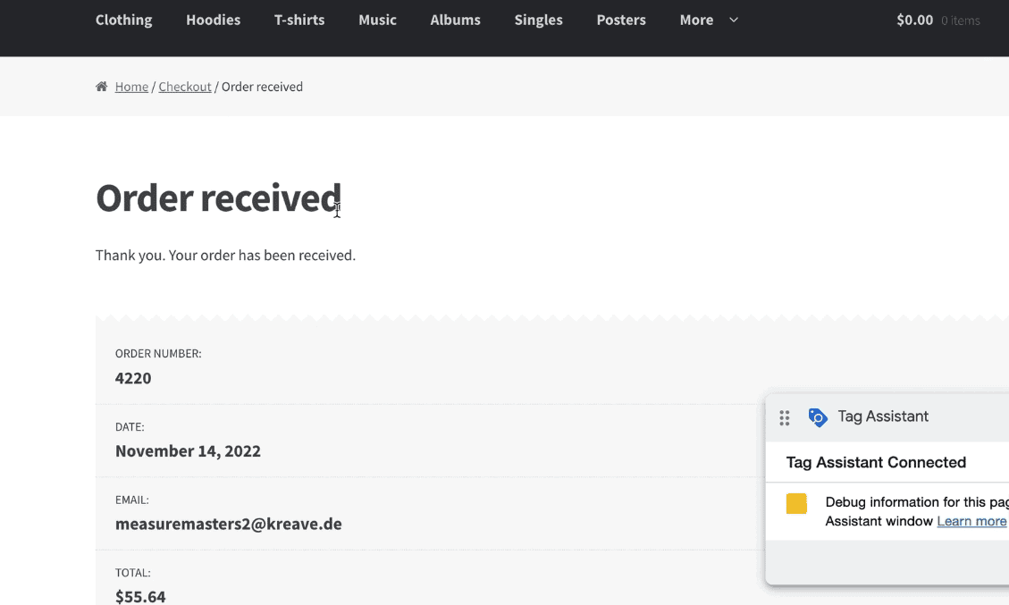This screenshot has width=1009, height=605.
Task: Click the "Tag Assistant Connected" heading
Action: (876, 462)
